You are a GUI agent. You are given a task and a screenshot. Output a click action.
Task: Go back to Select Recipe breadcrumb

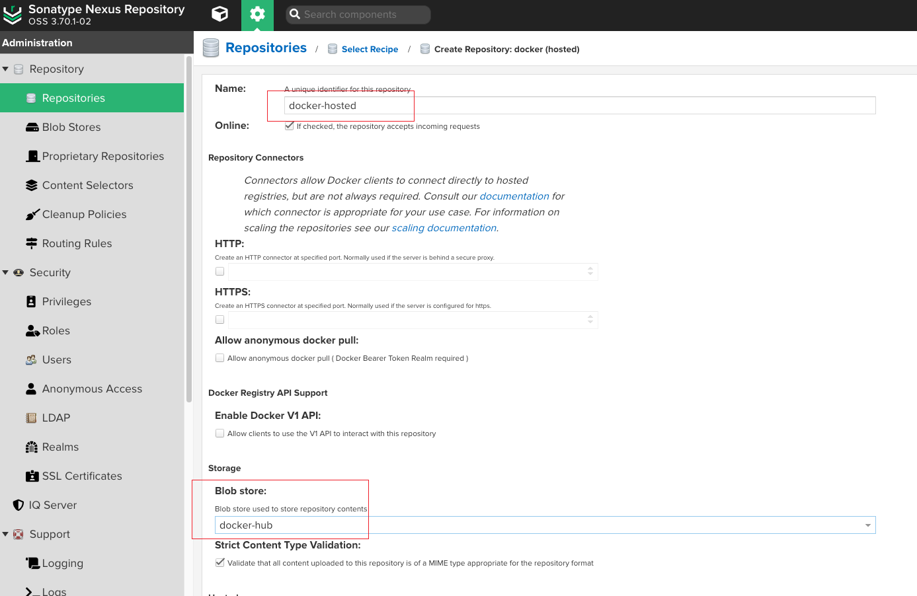coord(370,49)
